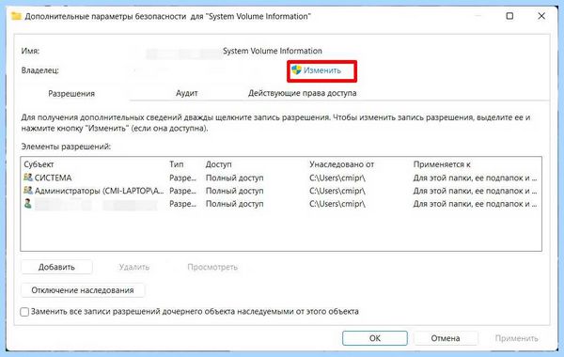Click the Администраторы group icon
This screenshot has width=564, height=357.
coord(28,190)
